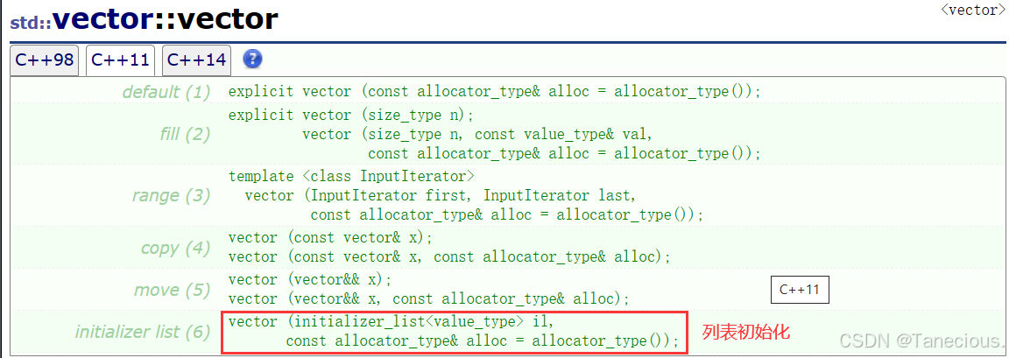
Task: Click the 'initializer list (6)' row label
Action: pyautogui.click(x=143, y=332)
